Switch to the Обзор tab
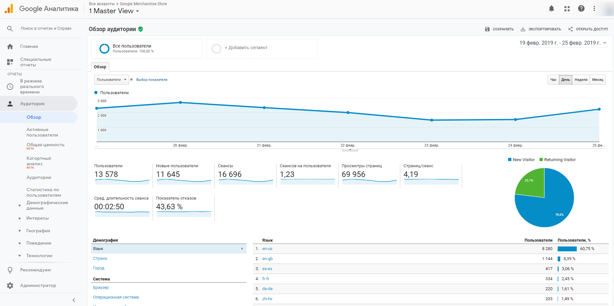The width and height of the screenshot is (614, 306). (x=100, y=67)
